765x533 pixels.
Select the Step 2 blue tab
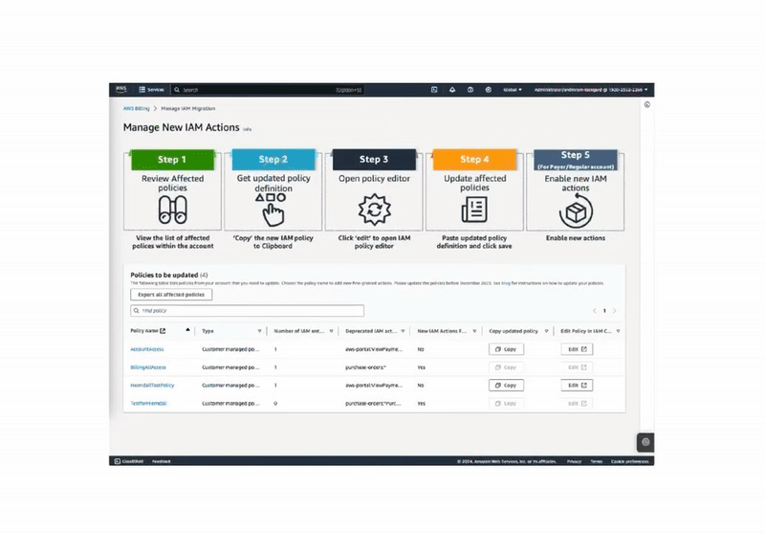pyautogui.click(x=273, y=159)
